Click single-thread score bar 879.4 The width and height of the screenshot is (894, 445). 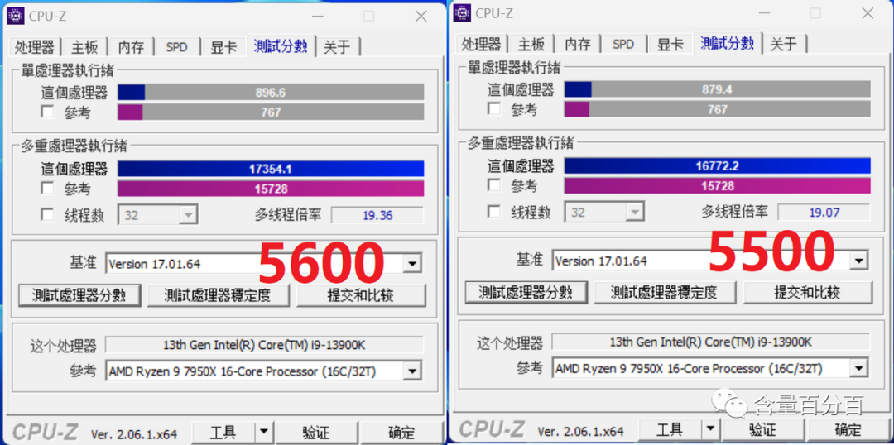click(x=717, y=89)
